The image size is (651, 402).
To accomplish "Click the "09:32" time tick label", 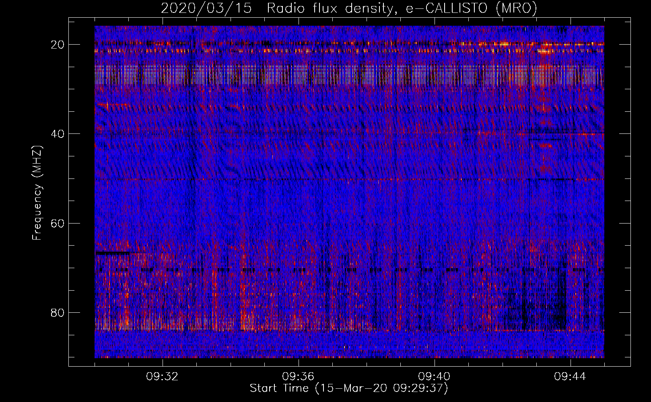I will coord(162,377).
